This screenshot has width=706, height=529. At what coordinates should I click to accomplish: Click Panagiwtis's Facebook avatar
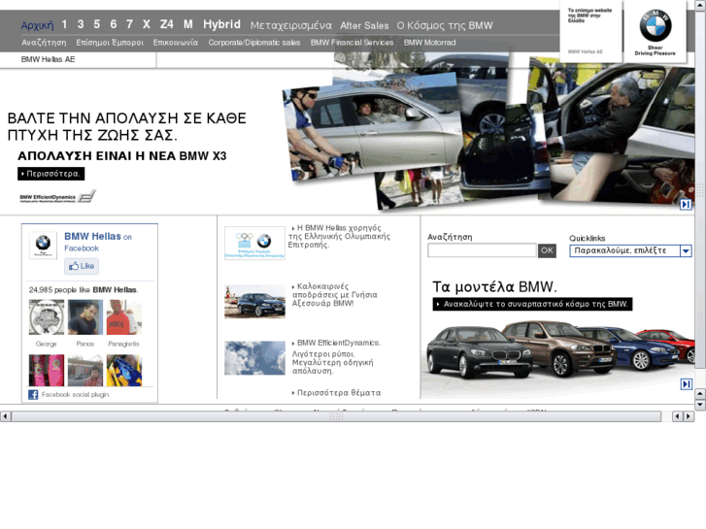point(124,317)
